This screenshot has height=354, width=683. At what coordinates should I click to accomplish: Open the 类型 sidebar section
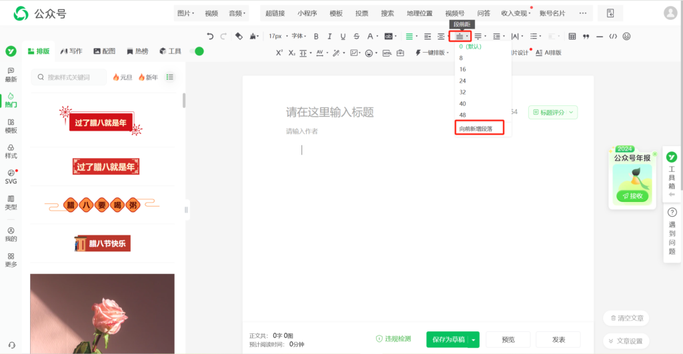pyautogui.click(x=11, y=203)
